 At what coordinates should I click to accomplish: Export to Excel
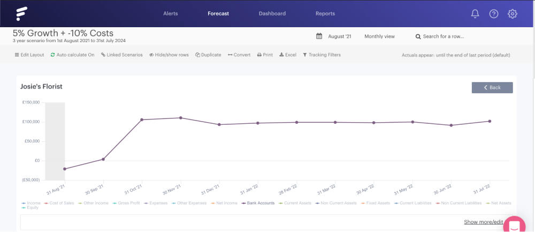pos(288,55)
